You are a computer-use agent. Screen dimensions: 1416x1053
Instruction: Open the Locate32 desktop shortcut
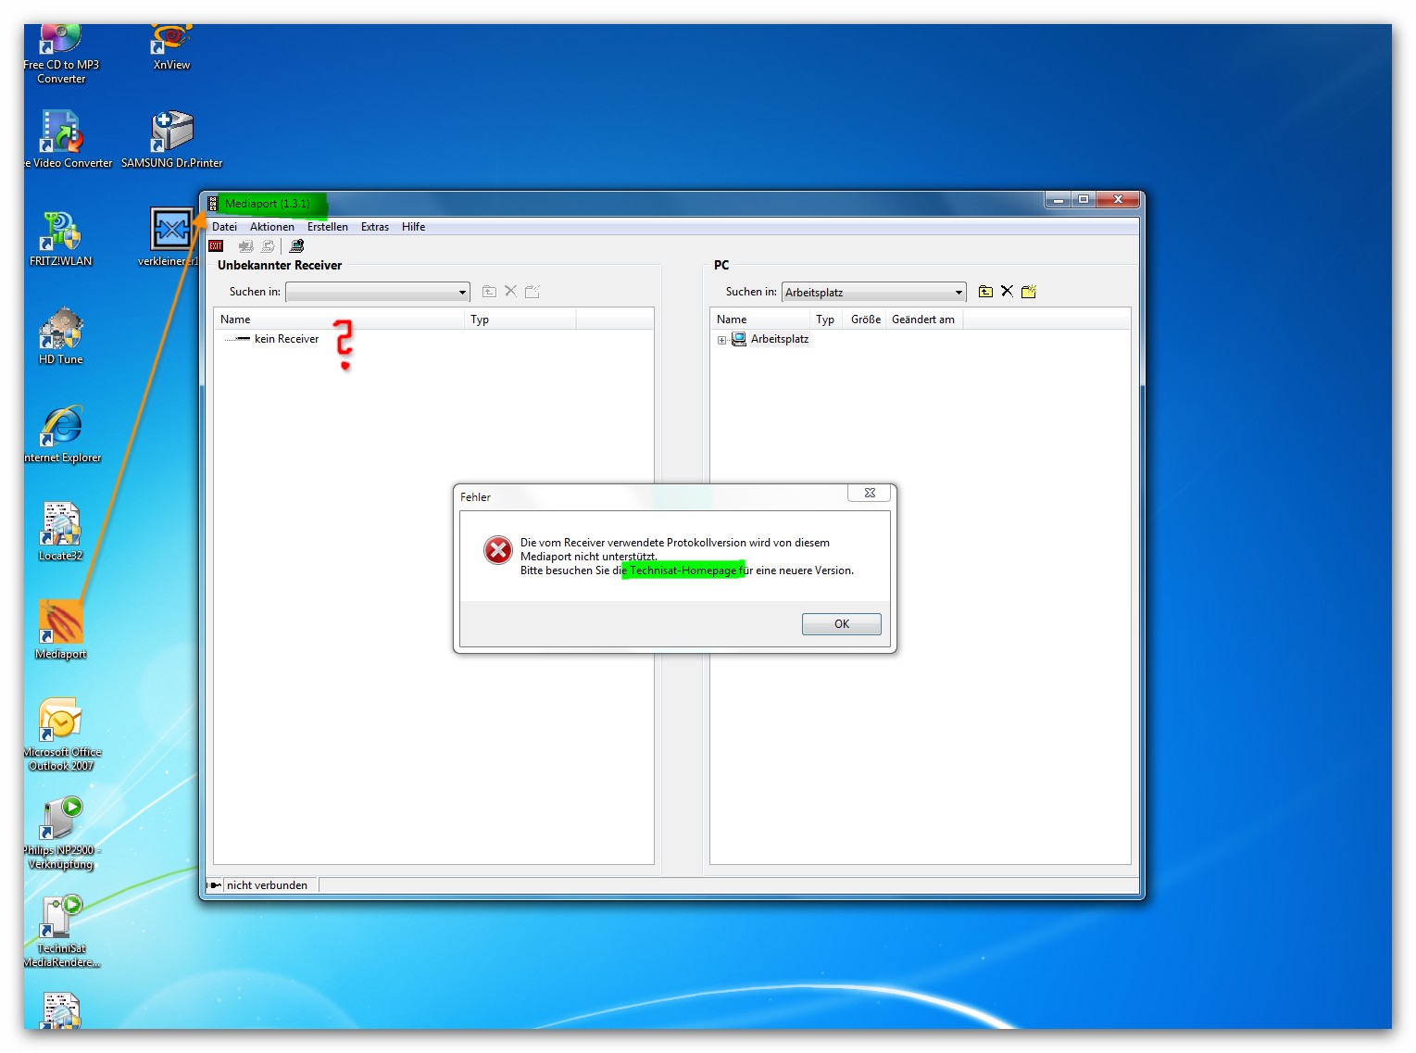point(61,532)
